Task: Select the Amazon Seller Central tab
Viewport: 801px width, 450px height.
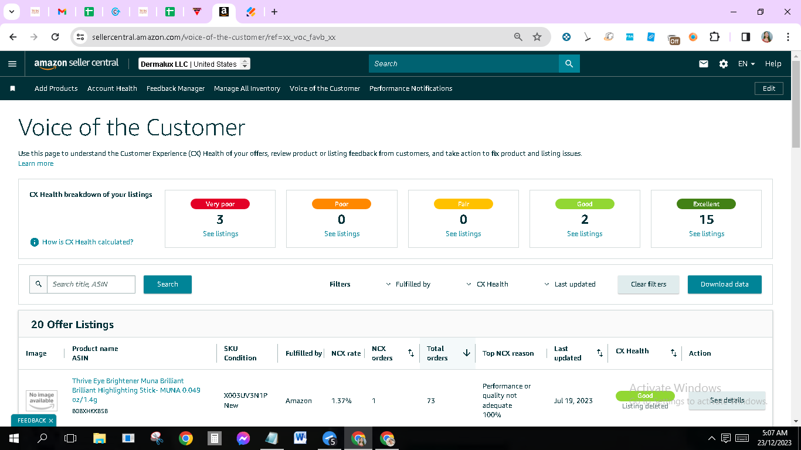Action: click(x=224, y=12)
